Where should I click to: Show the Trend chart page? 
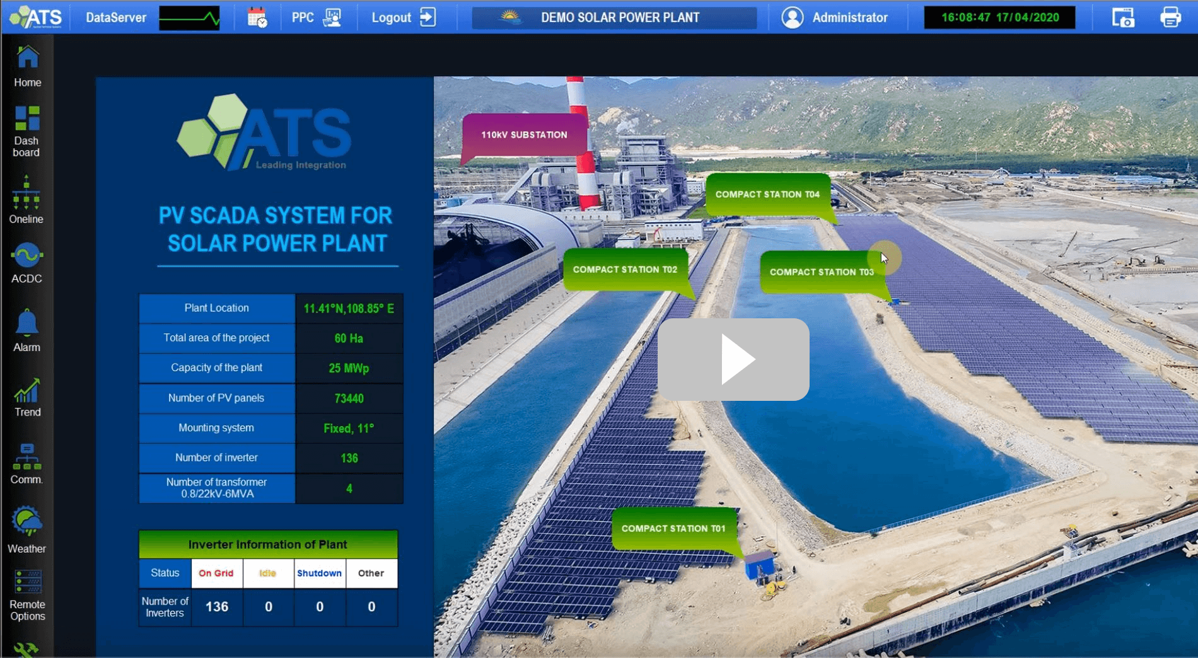click(x=27, y=397)
